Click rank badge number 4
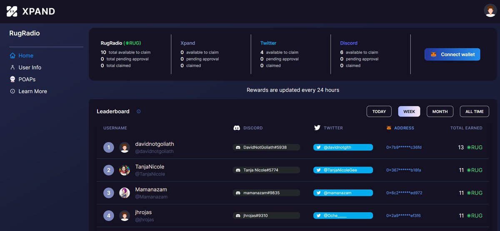 108,216
